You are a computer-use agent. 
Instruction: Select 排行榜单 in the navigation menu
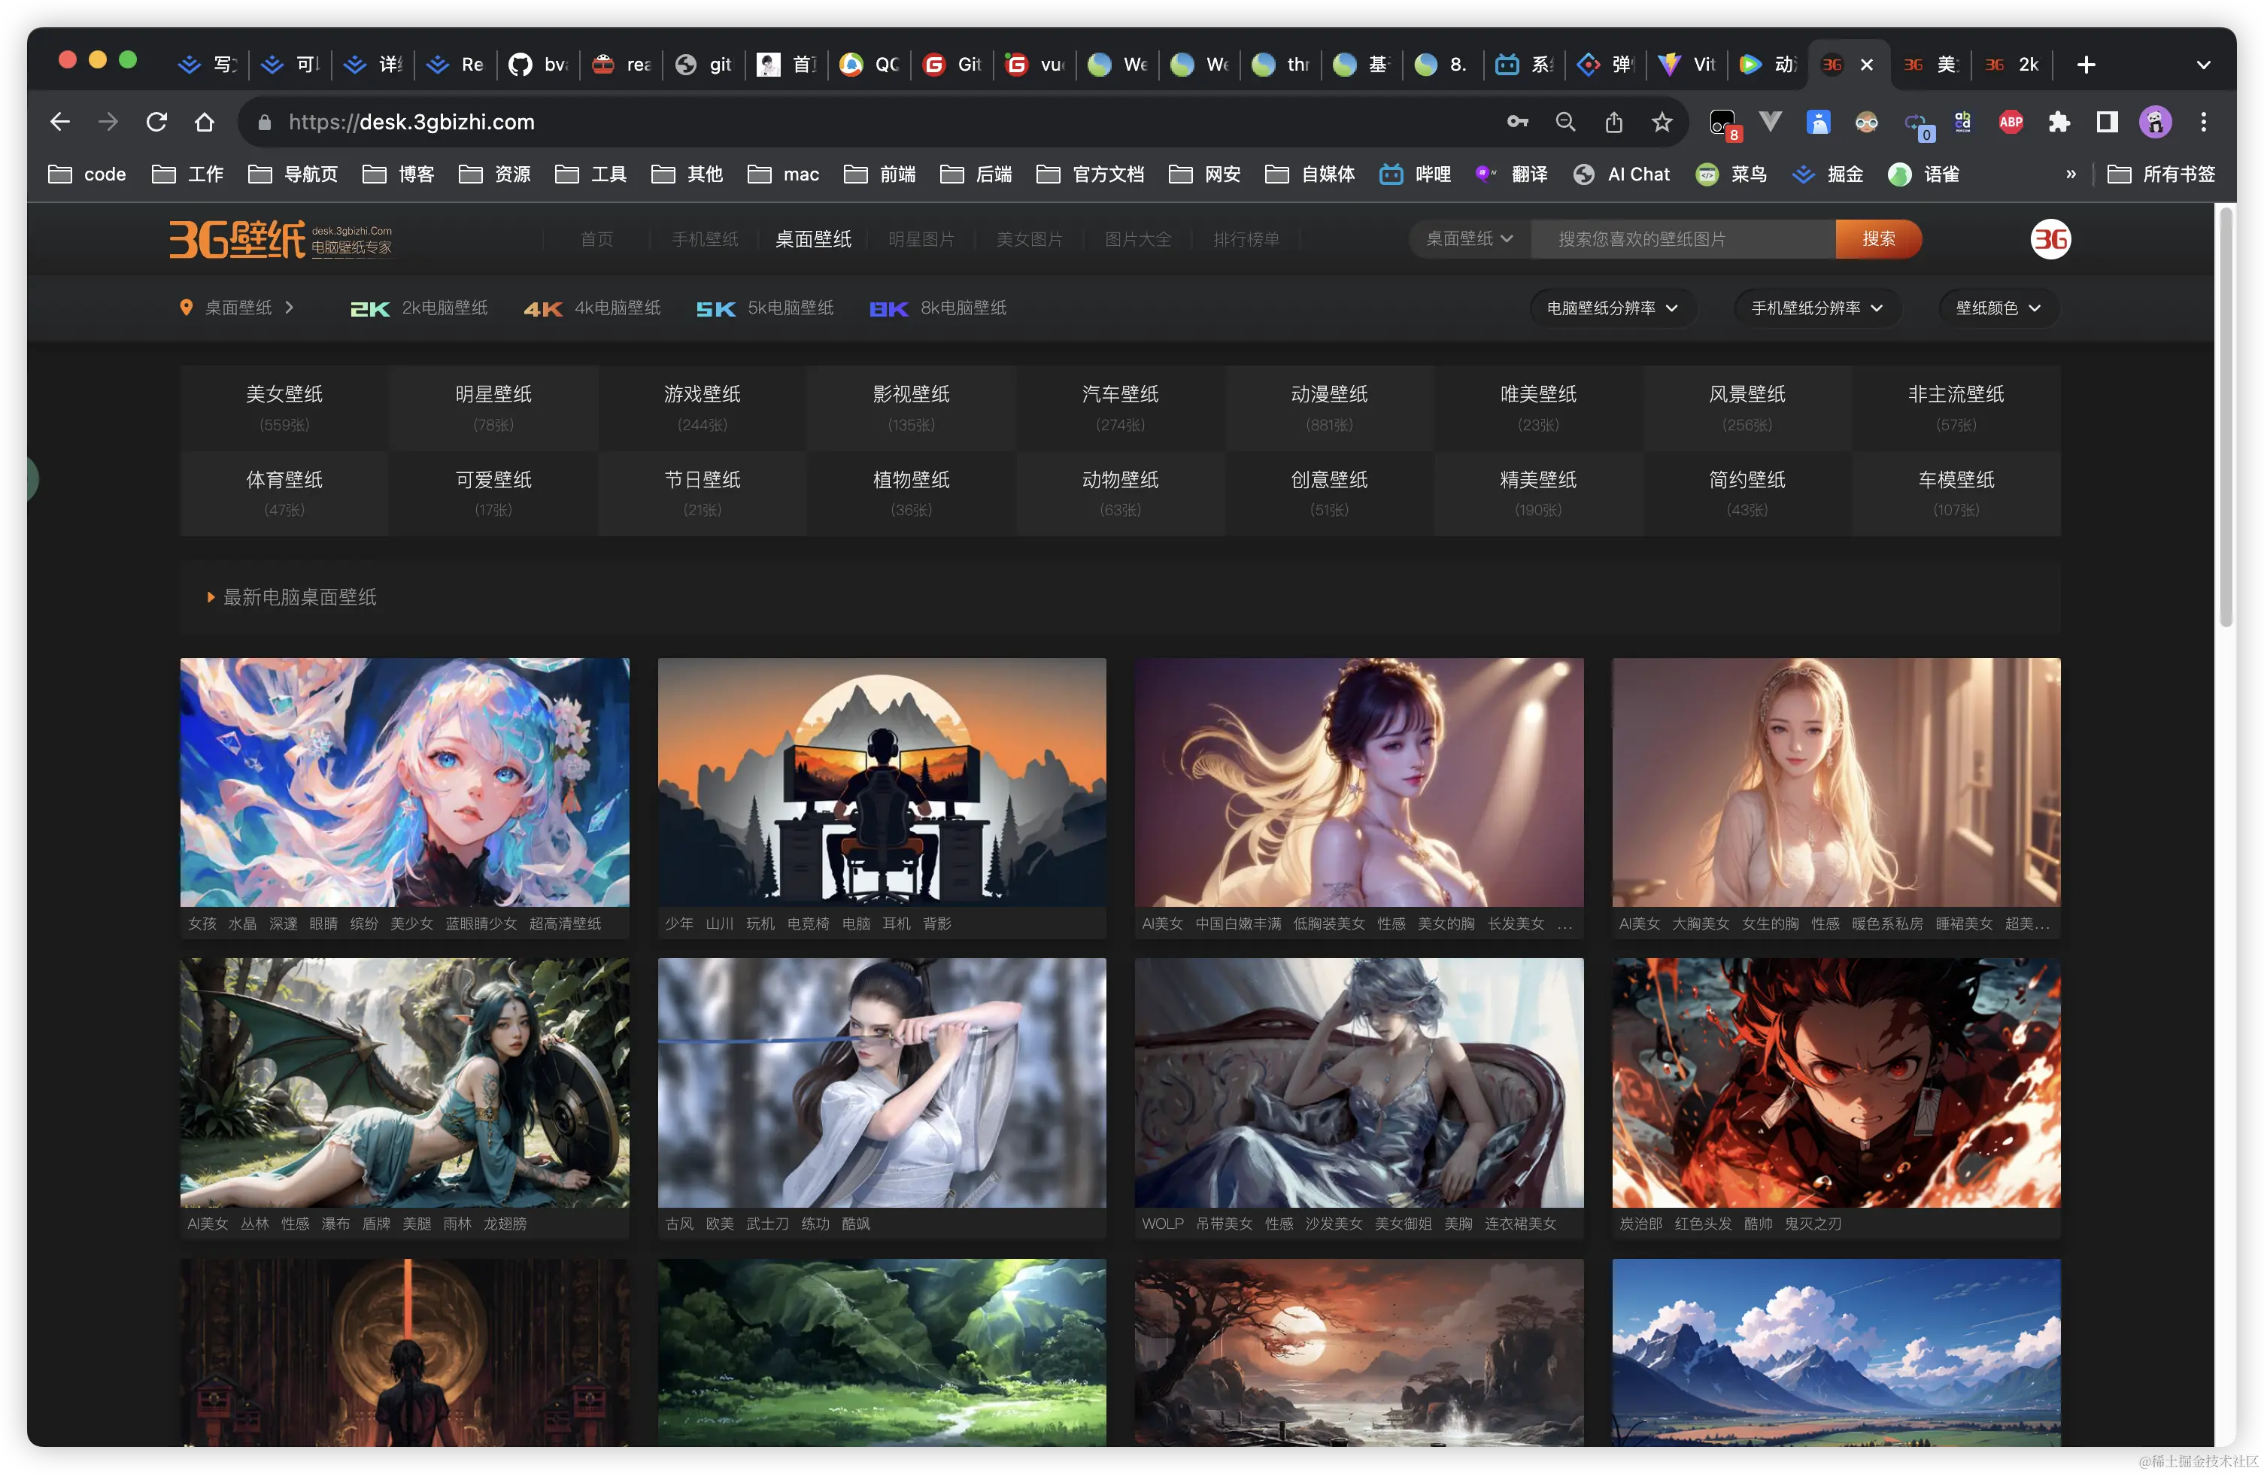tap(1246, 238)
